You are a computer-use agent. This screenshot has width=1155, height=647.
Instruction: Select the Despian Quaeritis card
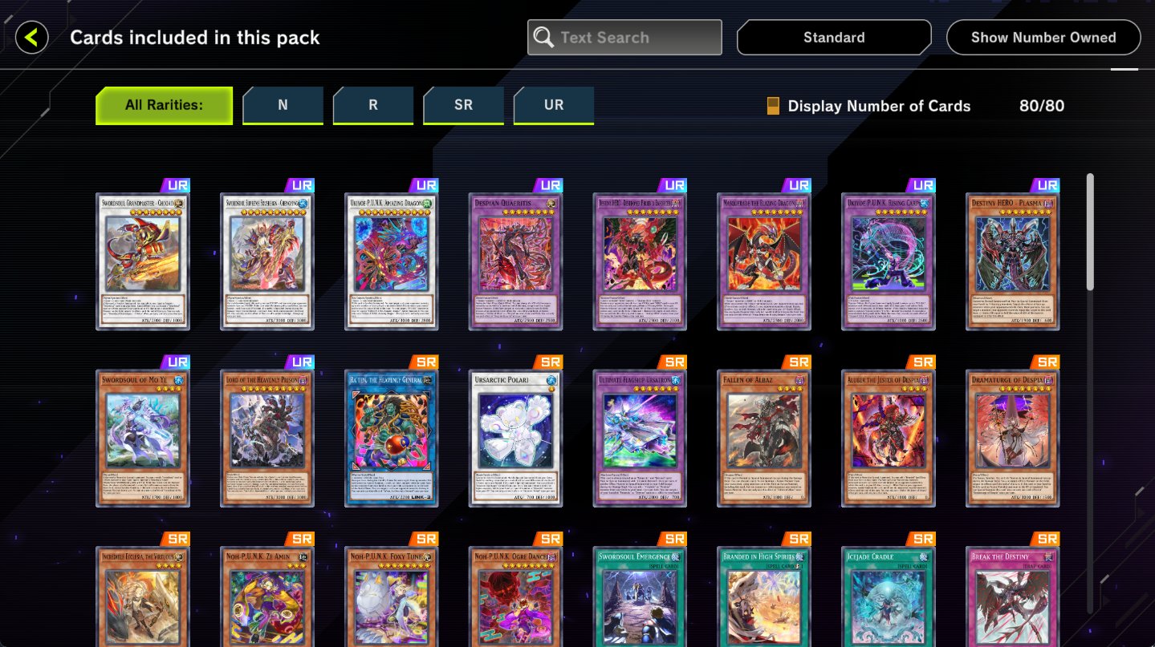click(x=515, y=261)
